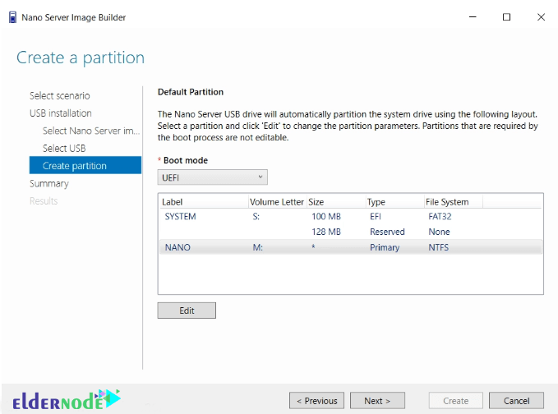Click the M: volume letter cell

(258, 247)
